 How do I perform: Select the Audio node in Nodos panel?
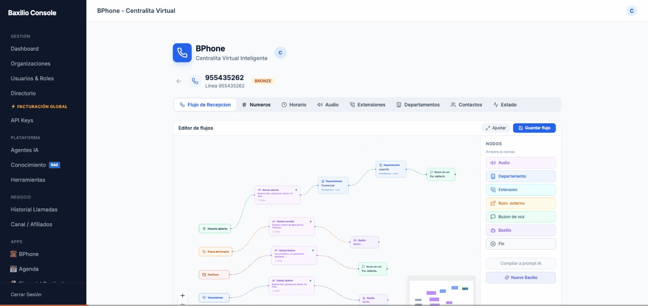(x=521, y=163)
